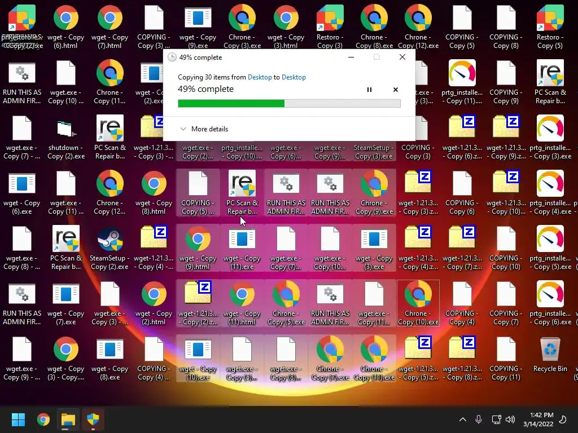Select COPYING - Copy (9) file
578x433 pixels.
(x=506, y=82)
